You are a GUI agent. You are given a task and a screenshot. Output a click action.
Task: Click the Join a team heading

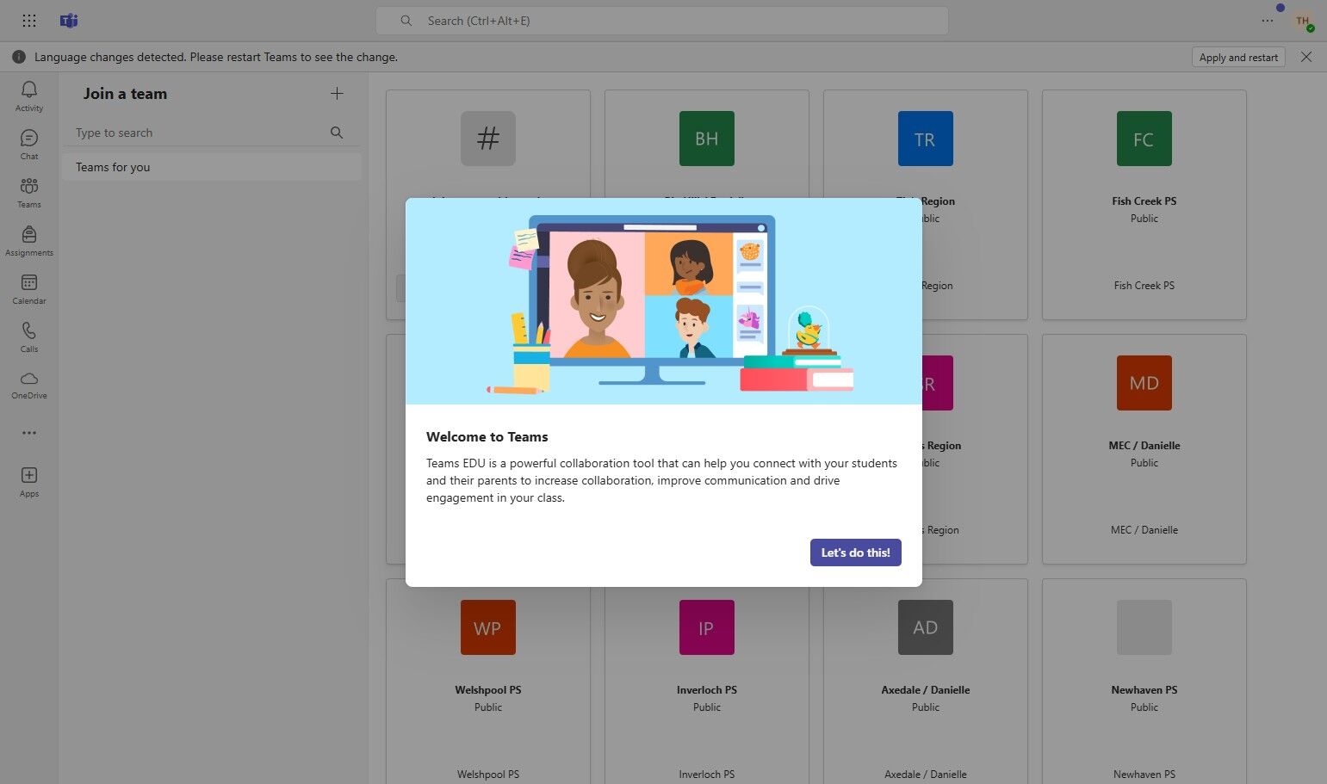[125, 94]
